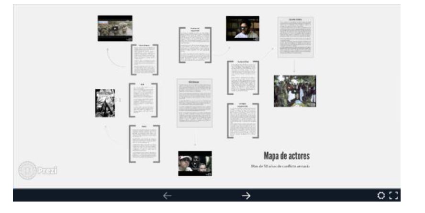Play the soldiers video at top left
Image resolution: width=425 pixels, height=213 pixels.
[115, 28]
